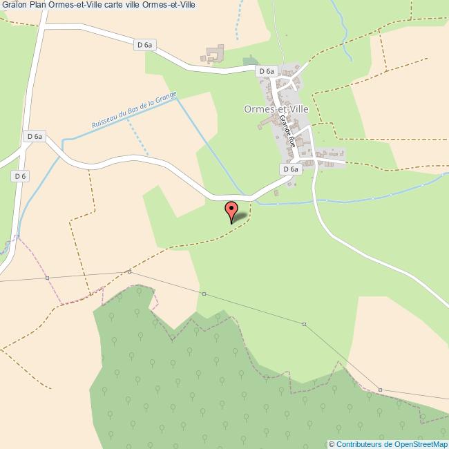Click the pylon below the red marker

pyautogui.click(x=204, y=294)
